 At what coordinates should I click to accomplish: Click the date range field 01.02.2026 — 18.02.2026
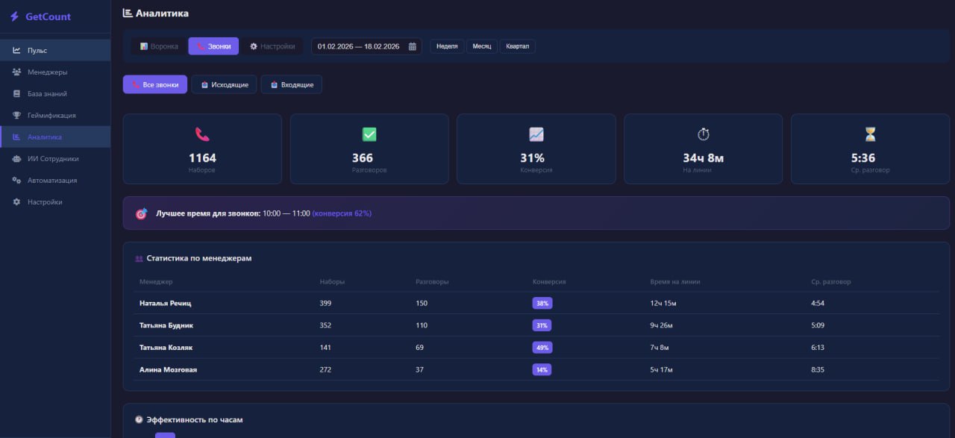(358, 46)
